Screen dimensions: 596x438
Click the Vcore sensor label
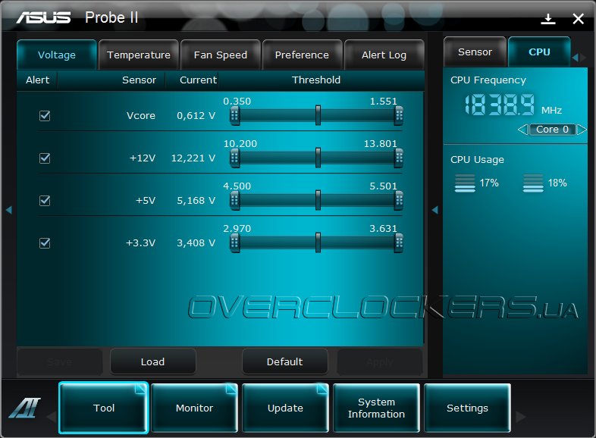click(140, 115)
